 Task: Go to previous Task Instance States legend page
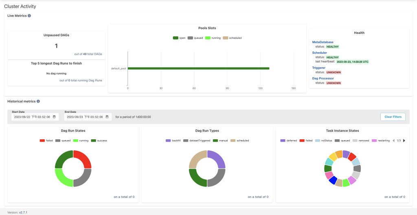tap(394, 140)
